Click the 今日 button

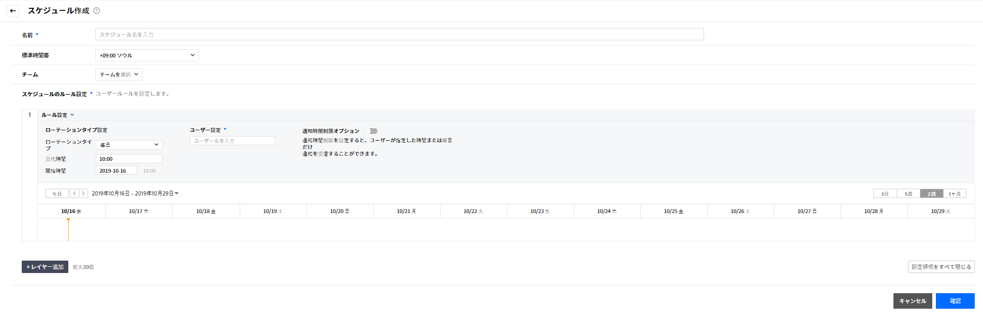click(x=57, y=194)
